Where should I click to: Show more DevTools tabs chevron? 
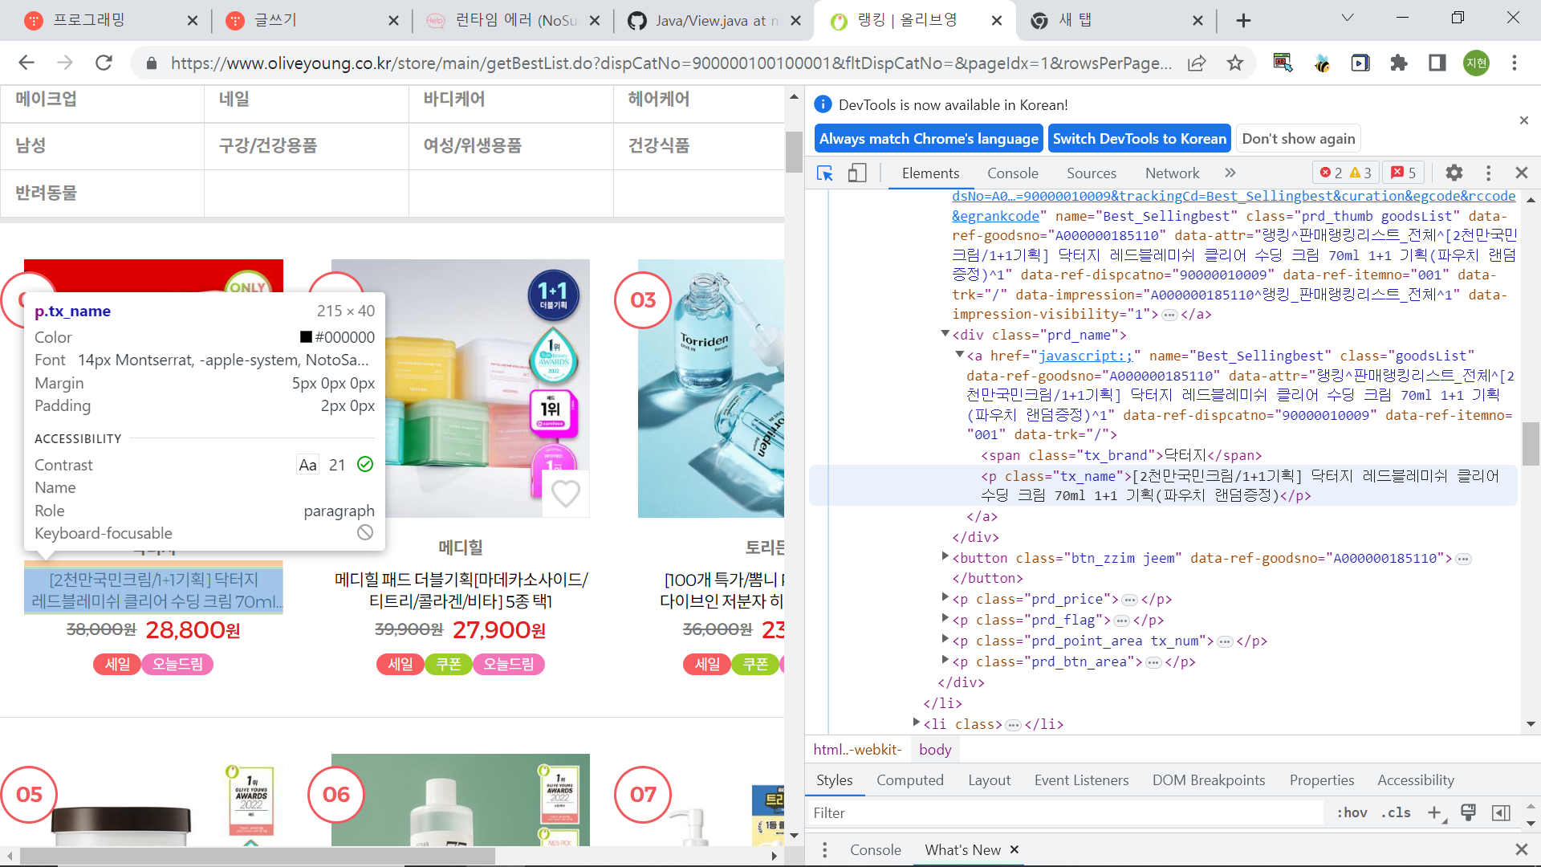[x=1230, y=173]
